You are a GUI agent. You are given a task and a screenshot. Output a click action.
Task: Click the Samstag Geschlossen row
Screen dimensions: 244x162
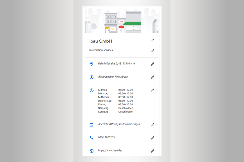(116, 108)
